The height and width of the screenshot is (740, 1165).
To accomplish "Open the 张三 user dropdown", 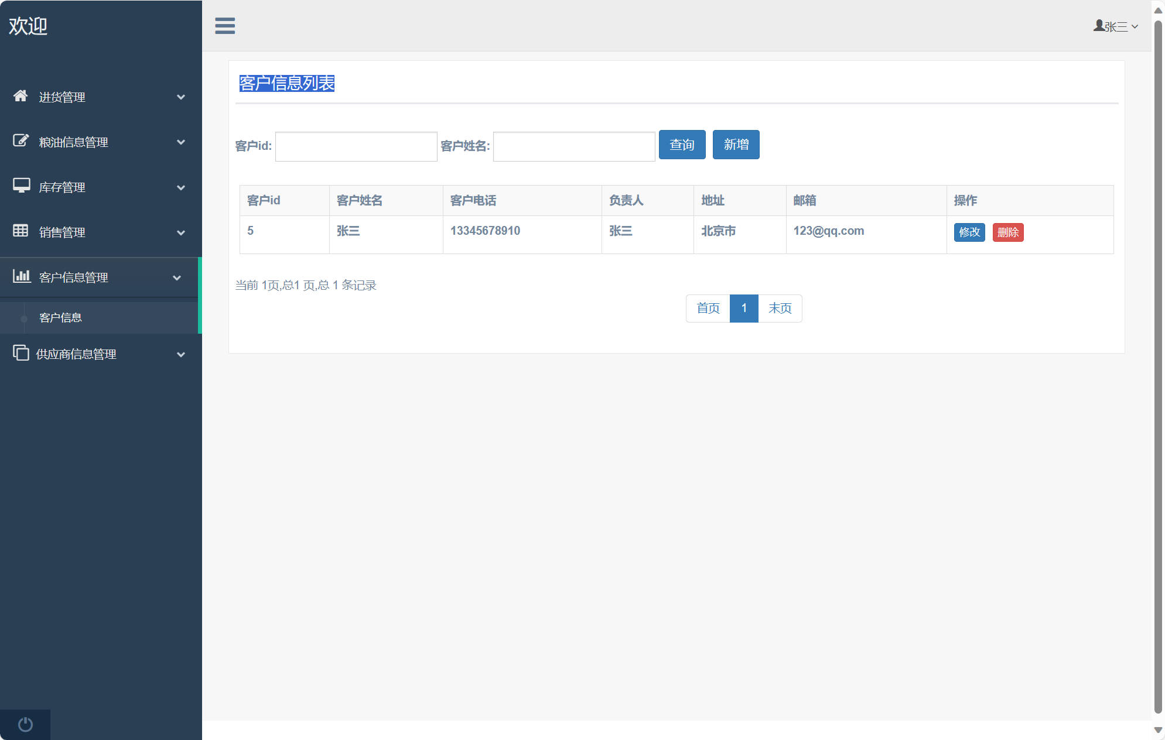I will click(x=1116, y=26).
